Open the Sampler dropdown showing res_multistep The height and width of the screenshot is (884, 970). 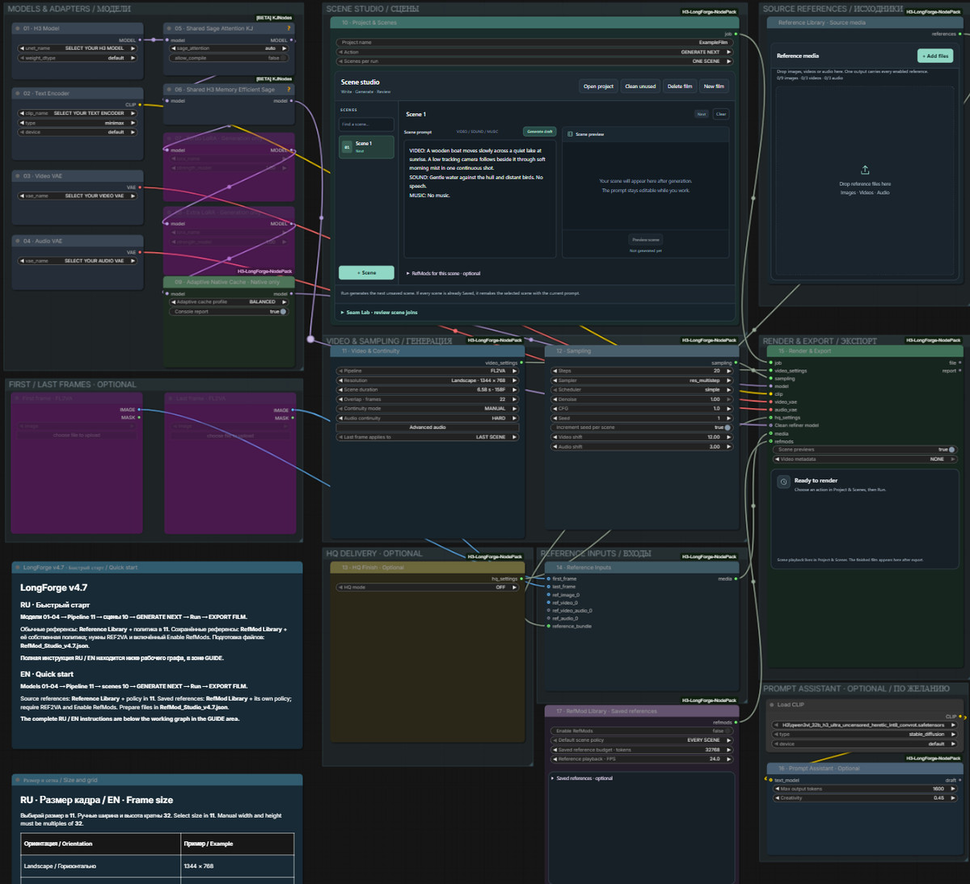643,381
